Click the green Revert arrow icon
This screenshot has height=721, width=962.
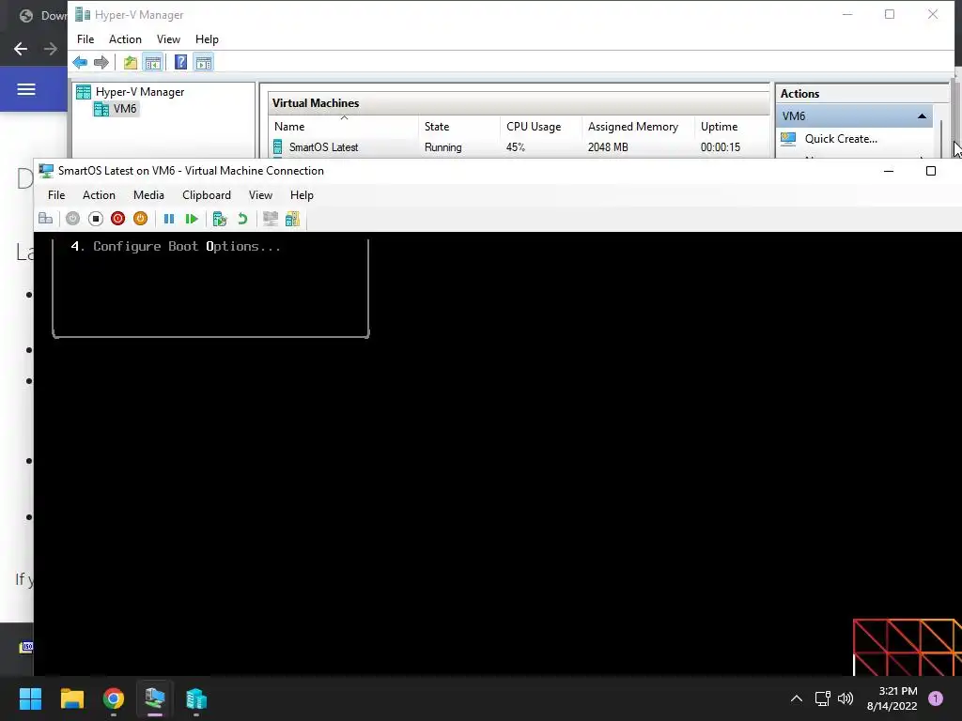pyautogui.click(x=242, y=218)
